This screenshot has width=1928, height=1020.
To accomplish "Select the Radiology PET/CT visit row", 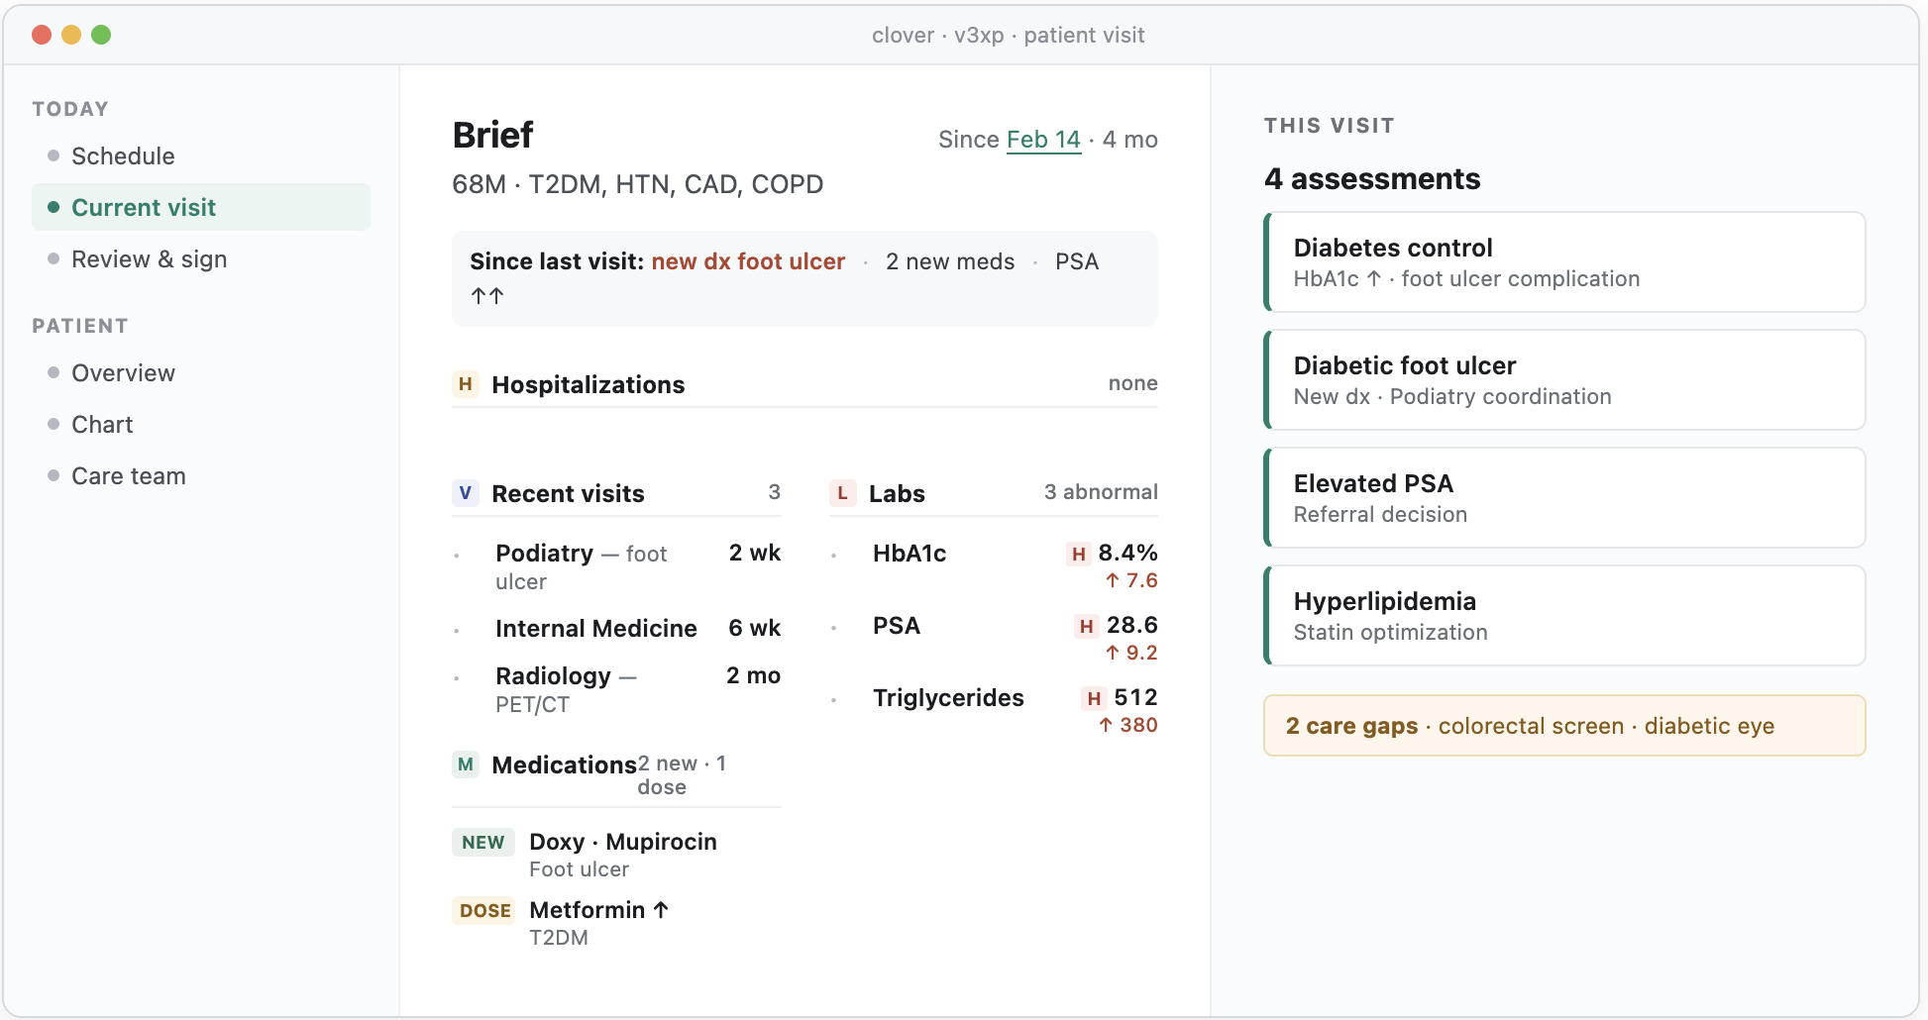I will tap(616, 690).
